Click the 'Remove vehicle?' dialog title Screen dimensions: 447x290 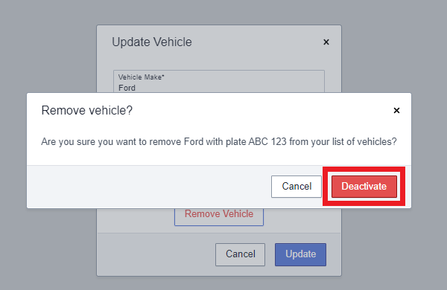click(x=87, y=110)
